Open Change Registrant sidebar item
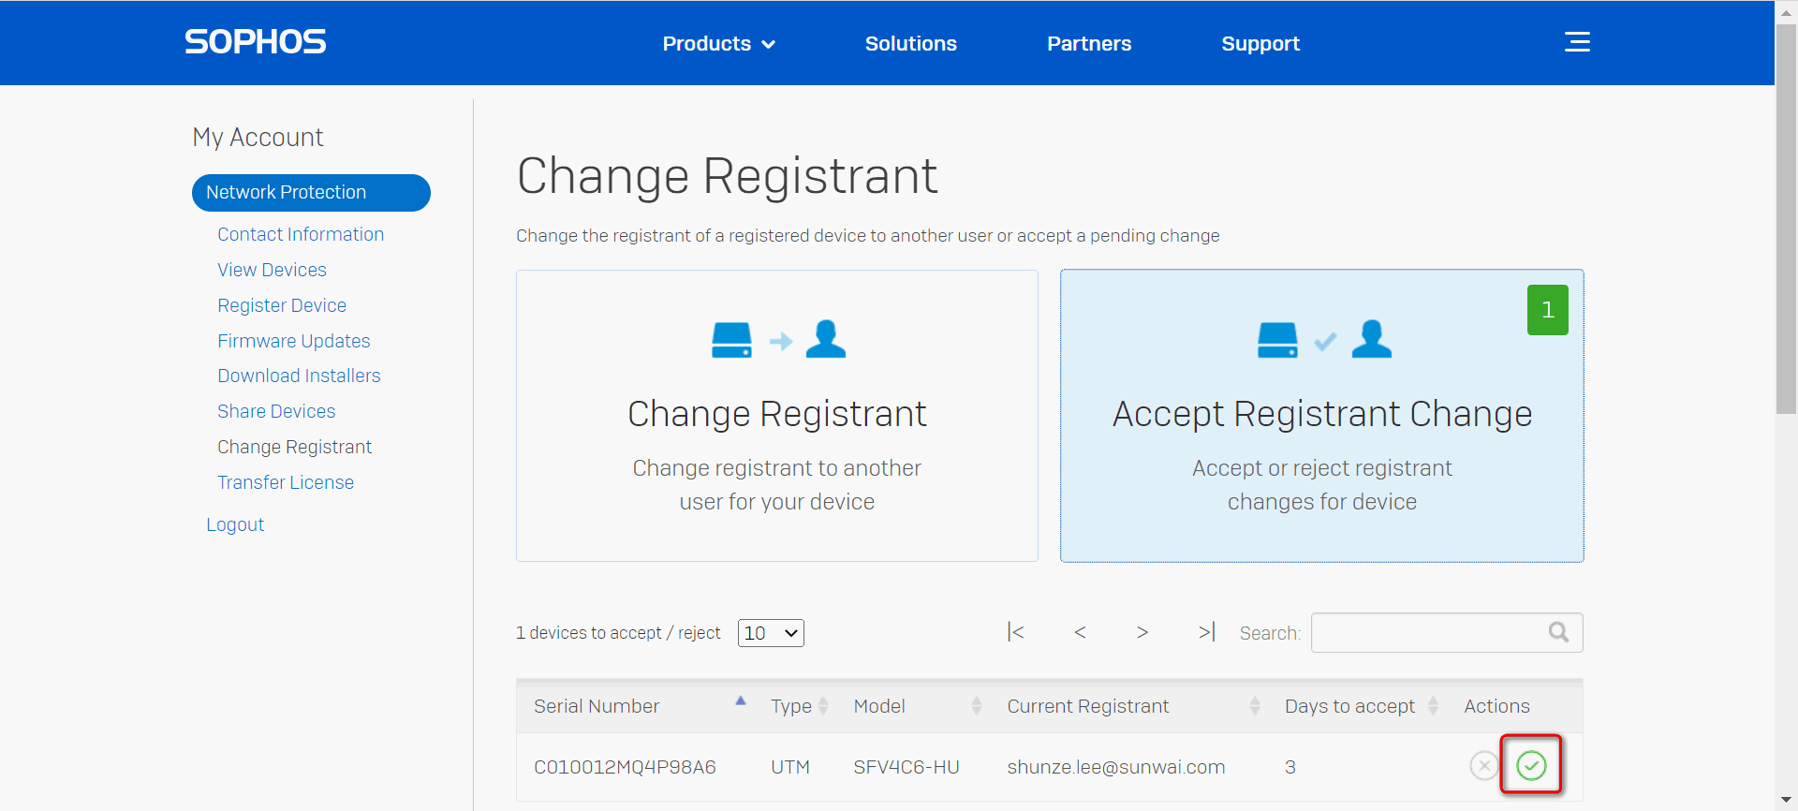Screen dimensions: 1798x811 [x=295, y=447]
